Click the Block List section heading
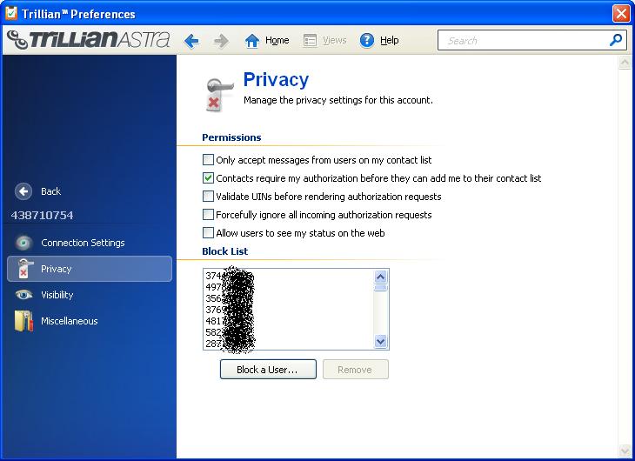The width and height of the screenshot is (635, 461). click(225, 251)
